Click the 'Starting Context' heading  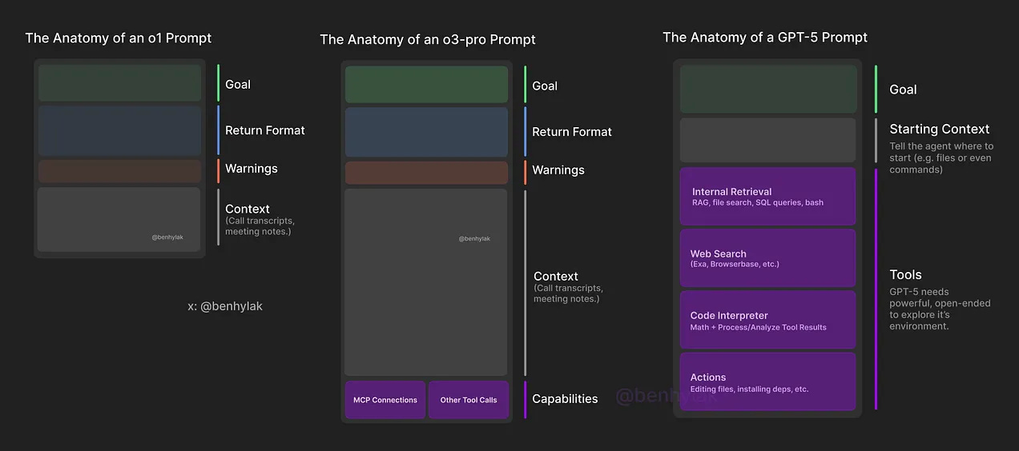click(940, 129)
